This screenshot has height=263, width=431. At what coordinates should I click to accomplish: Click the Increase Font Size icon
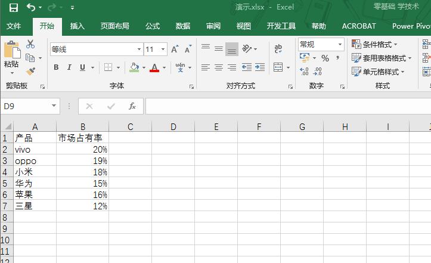click(175, 49)
